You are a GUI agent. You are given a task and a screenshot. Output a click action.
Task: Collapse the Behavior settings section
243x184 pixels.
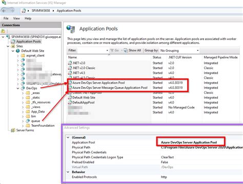tap(68, 172)
